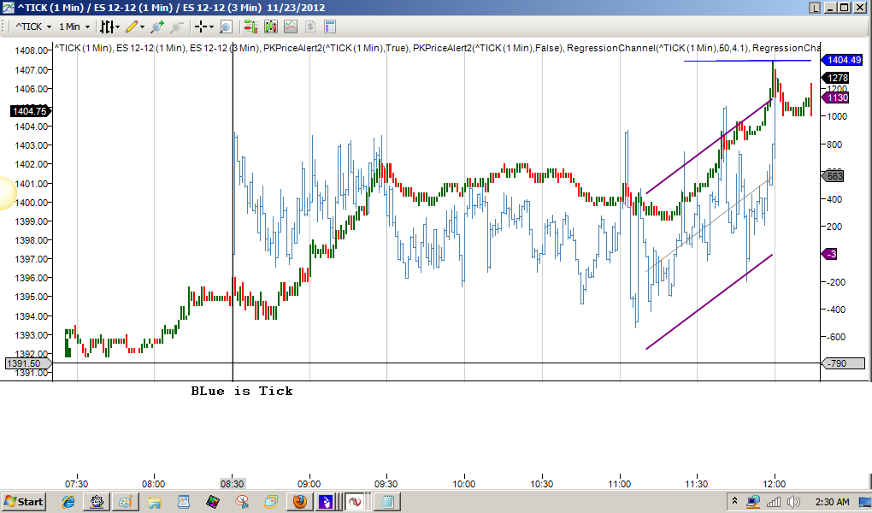Click the greyed strategies dollar icon
The image size is (872, 513).
[x=310, y=27]
